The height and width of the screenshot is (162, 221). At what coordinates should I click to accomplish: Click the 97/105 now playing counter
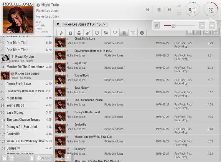pos(44,158)
